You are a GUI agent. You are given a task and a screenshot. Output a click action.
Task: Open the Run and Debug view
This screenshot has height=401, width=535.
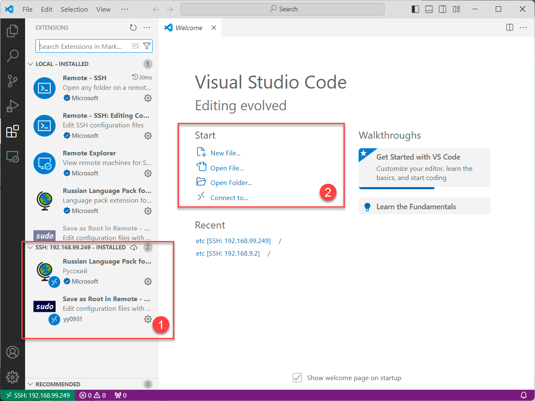click(13, 106)
